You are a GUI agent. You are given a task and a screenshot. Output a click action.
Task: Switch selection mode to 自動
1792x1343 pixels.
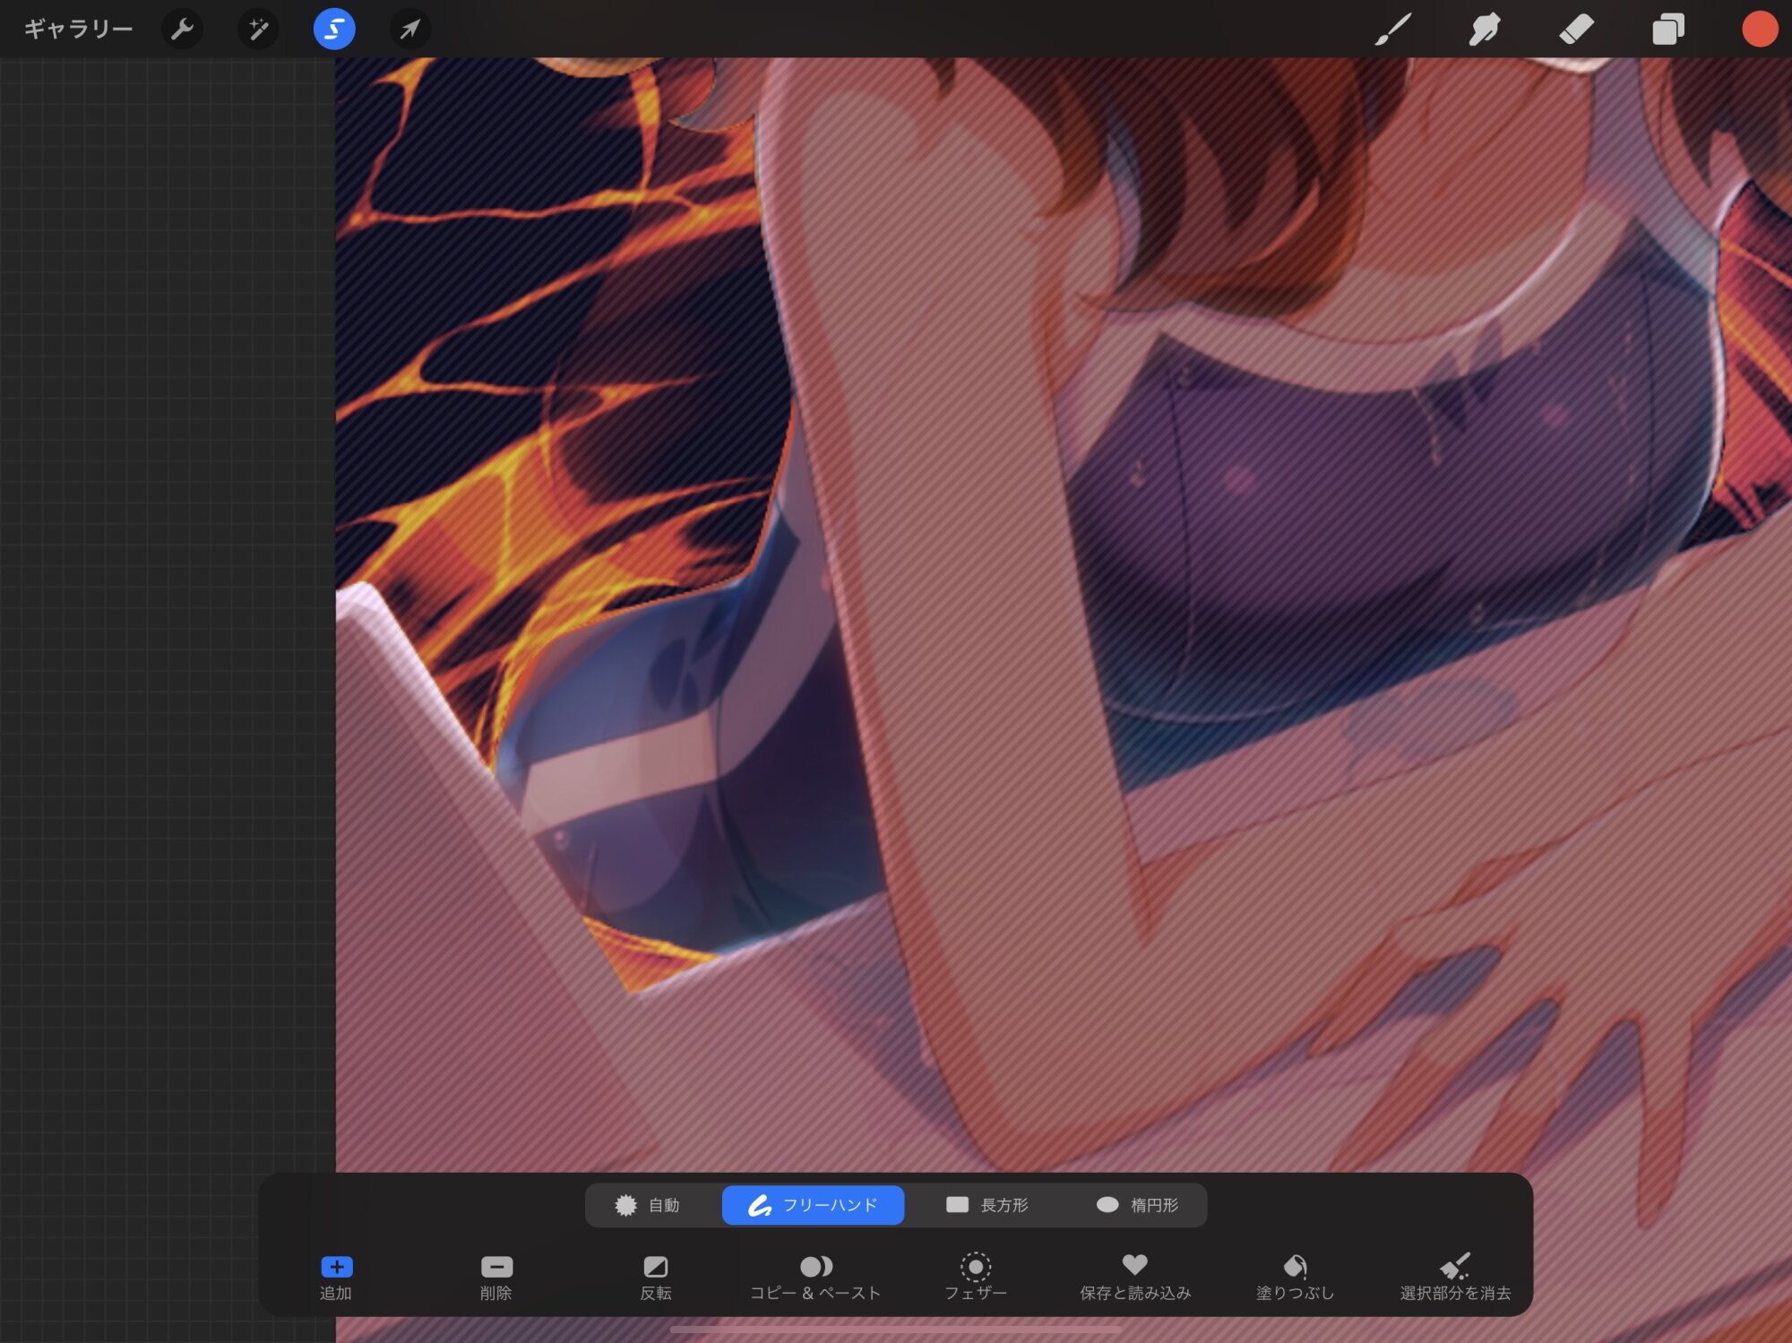[648, 1205]
